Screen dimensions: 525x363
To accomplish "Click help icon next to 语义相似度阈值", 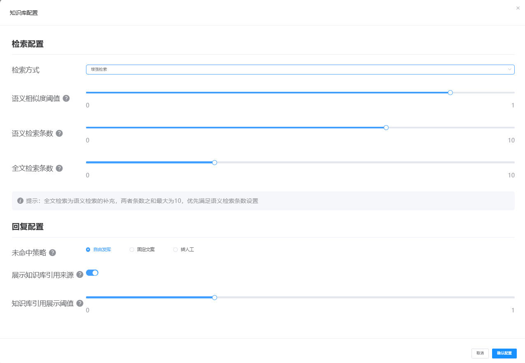I will click(66, 98).
